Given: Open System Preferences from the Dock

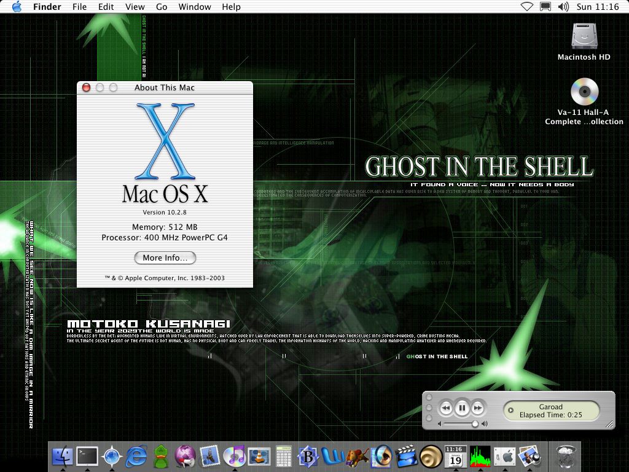Looking at the screenshot, I should pos(505,456).
